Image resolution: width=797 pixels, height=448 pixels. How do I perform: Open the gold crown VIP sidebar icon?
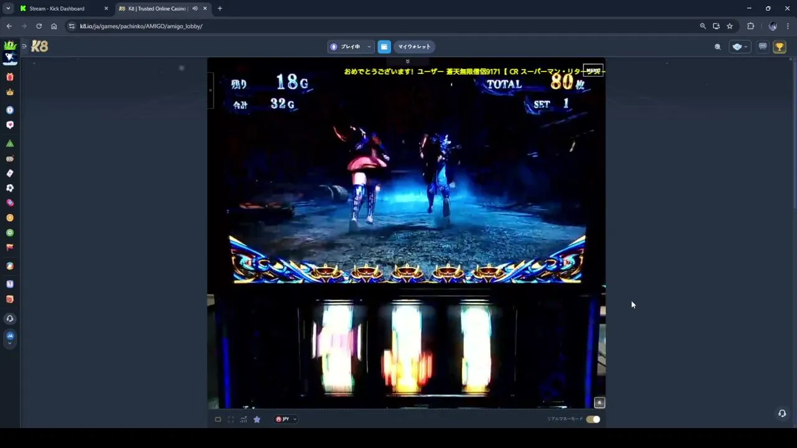(x=9, y=92)
